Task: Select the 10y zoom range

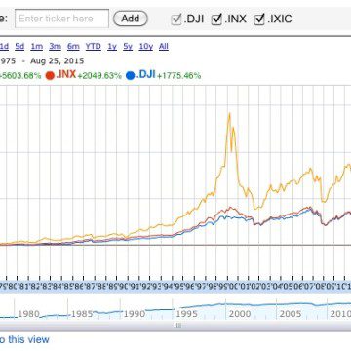Action: tap(146, 47)
